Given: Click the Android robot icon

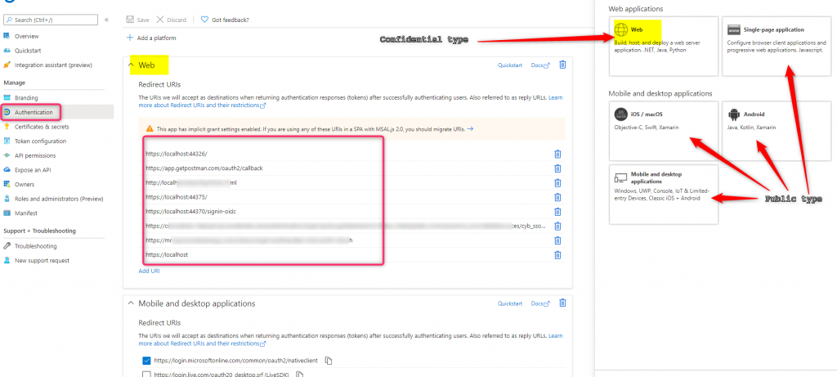Looking at the screenshot, I should pos(733,114).
